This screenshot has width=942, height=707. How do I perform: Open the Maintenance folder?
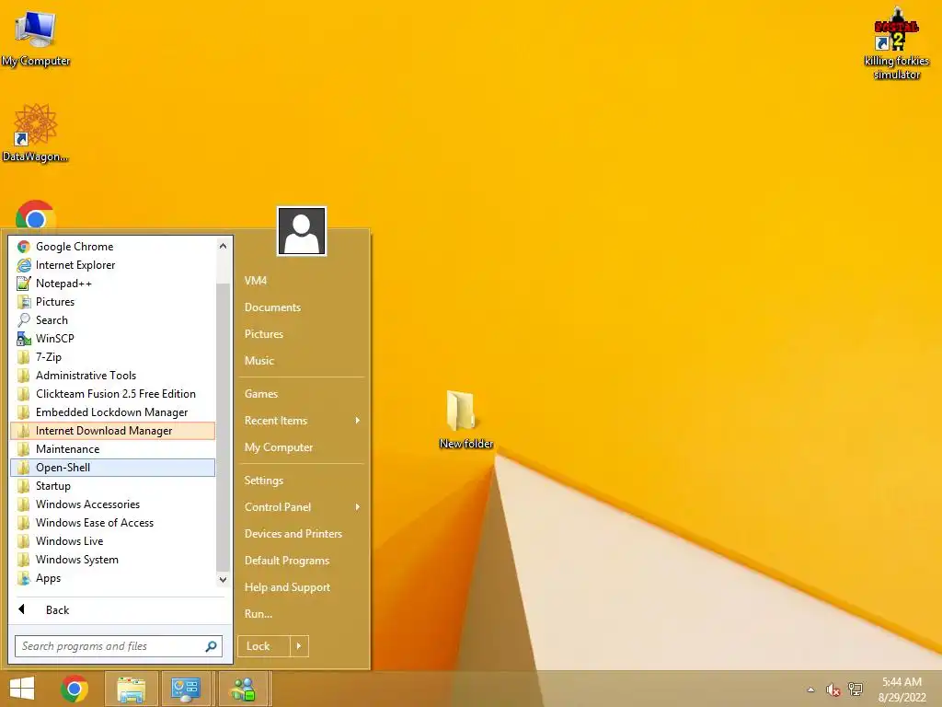112,449
